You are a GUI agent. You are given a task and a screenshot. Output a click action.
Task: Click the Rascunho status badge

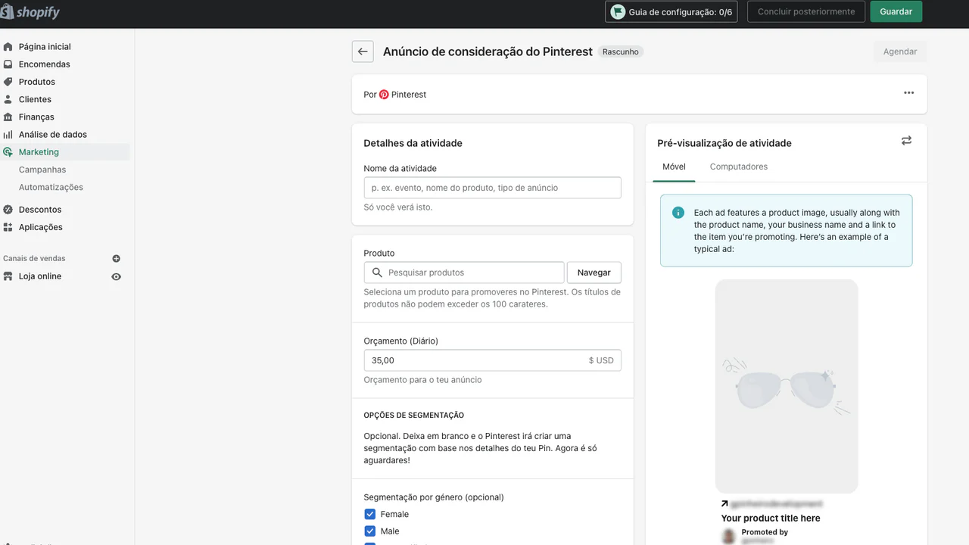coord(621,51)
